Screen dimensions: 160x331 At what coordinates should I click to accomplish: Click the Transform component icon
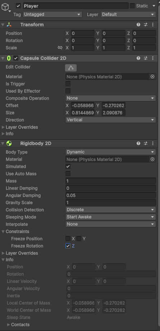point(9,25)
